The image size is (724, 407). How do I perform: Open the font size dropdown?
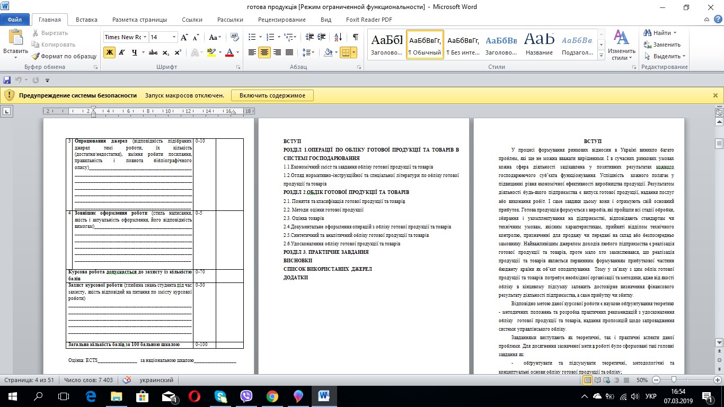coord(174,37)
